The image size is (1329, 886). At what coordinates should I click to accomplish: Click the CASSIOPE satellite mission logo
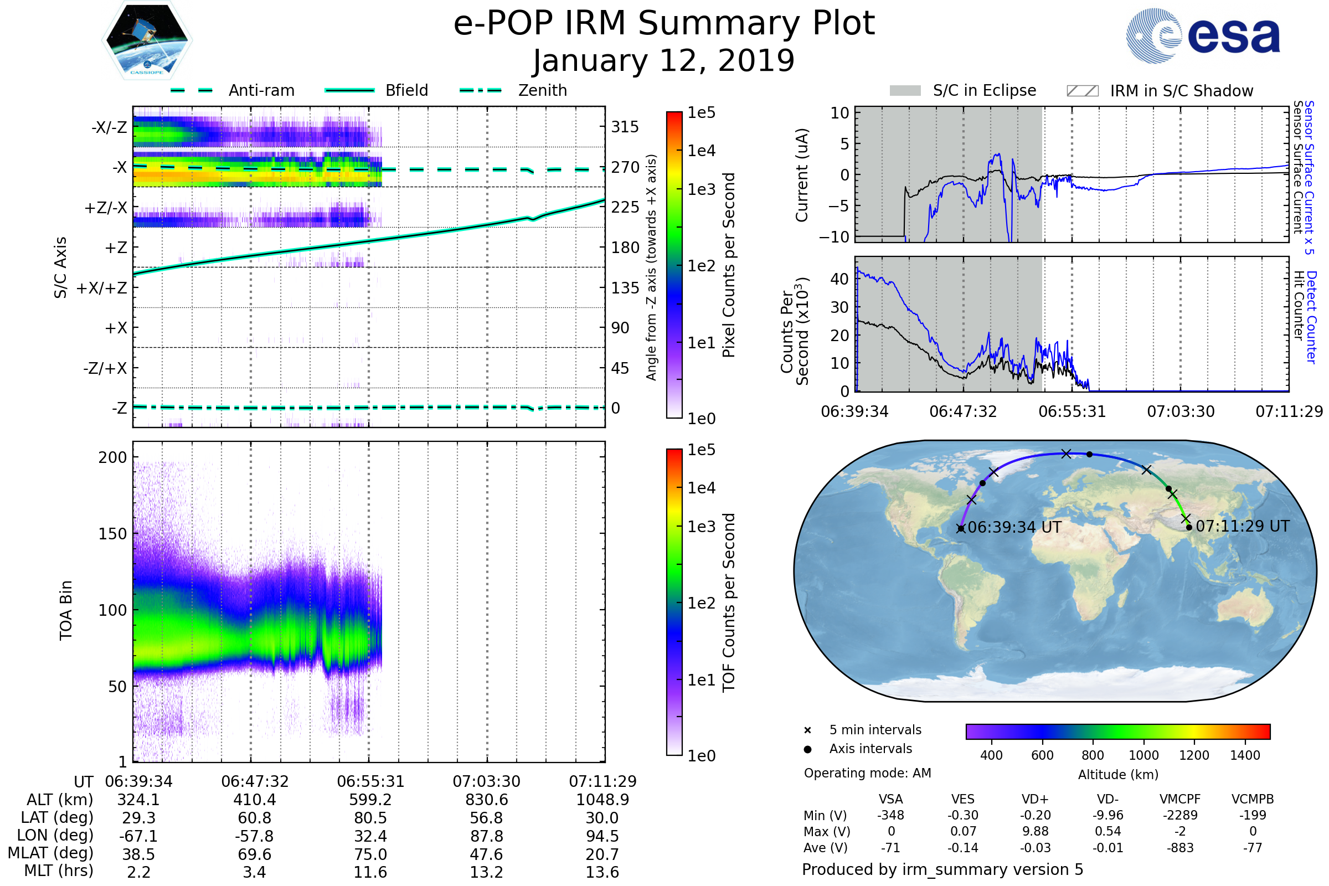(x=147, y=40)
